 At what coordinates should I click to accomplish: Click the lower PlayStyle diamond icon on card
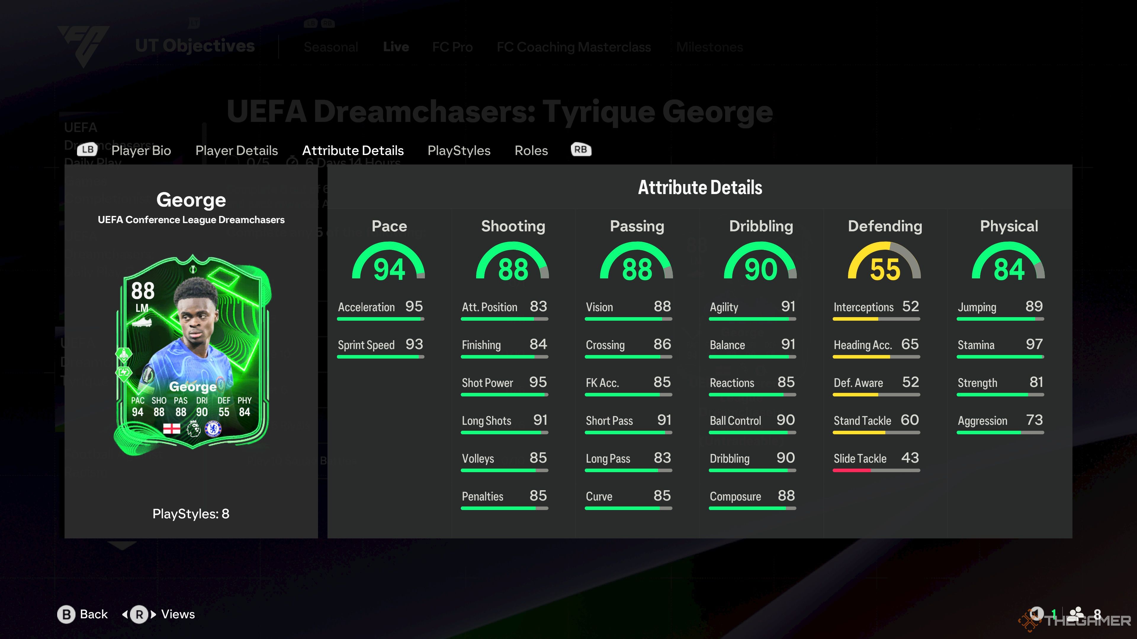click(124, 373)
